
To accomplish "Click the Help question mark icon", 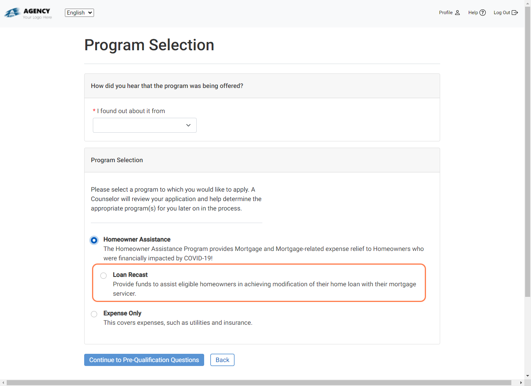I will coord(483,12).
